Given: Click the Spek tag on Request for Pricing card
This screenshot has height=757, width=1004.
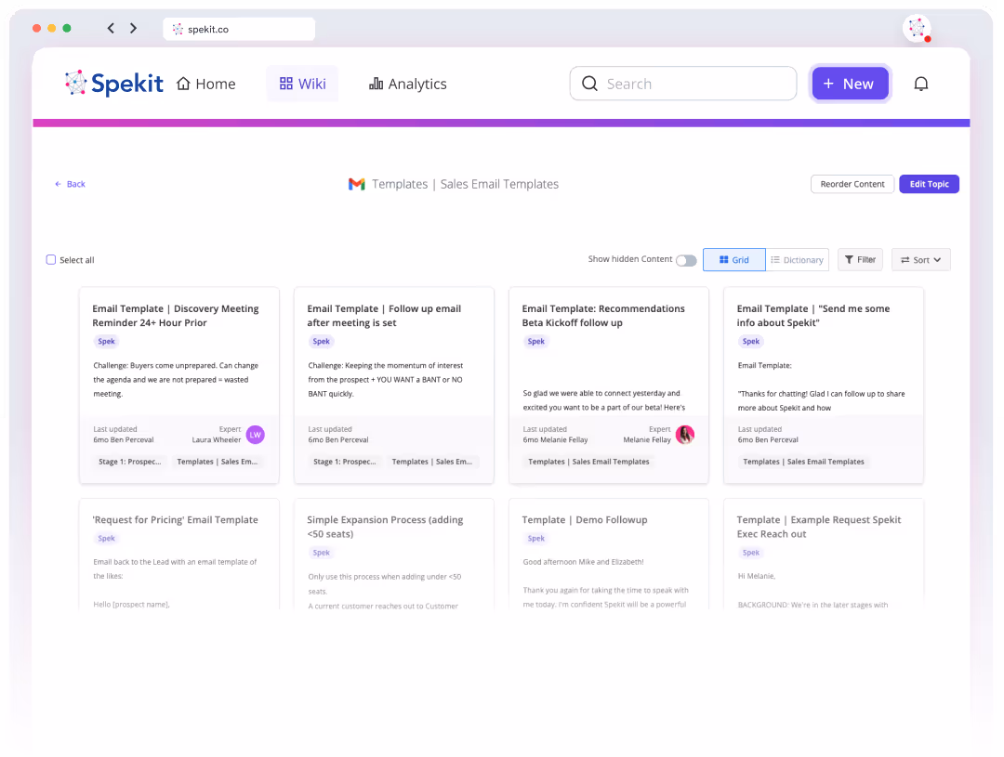Looking at the screenshot, I should (106, 539).
